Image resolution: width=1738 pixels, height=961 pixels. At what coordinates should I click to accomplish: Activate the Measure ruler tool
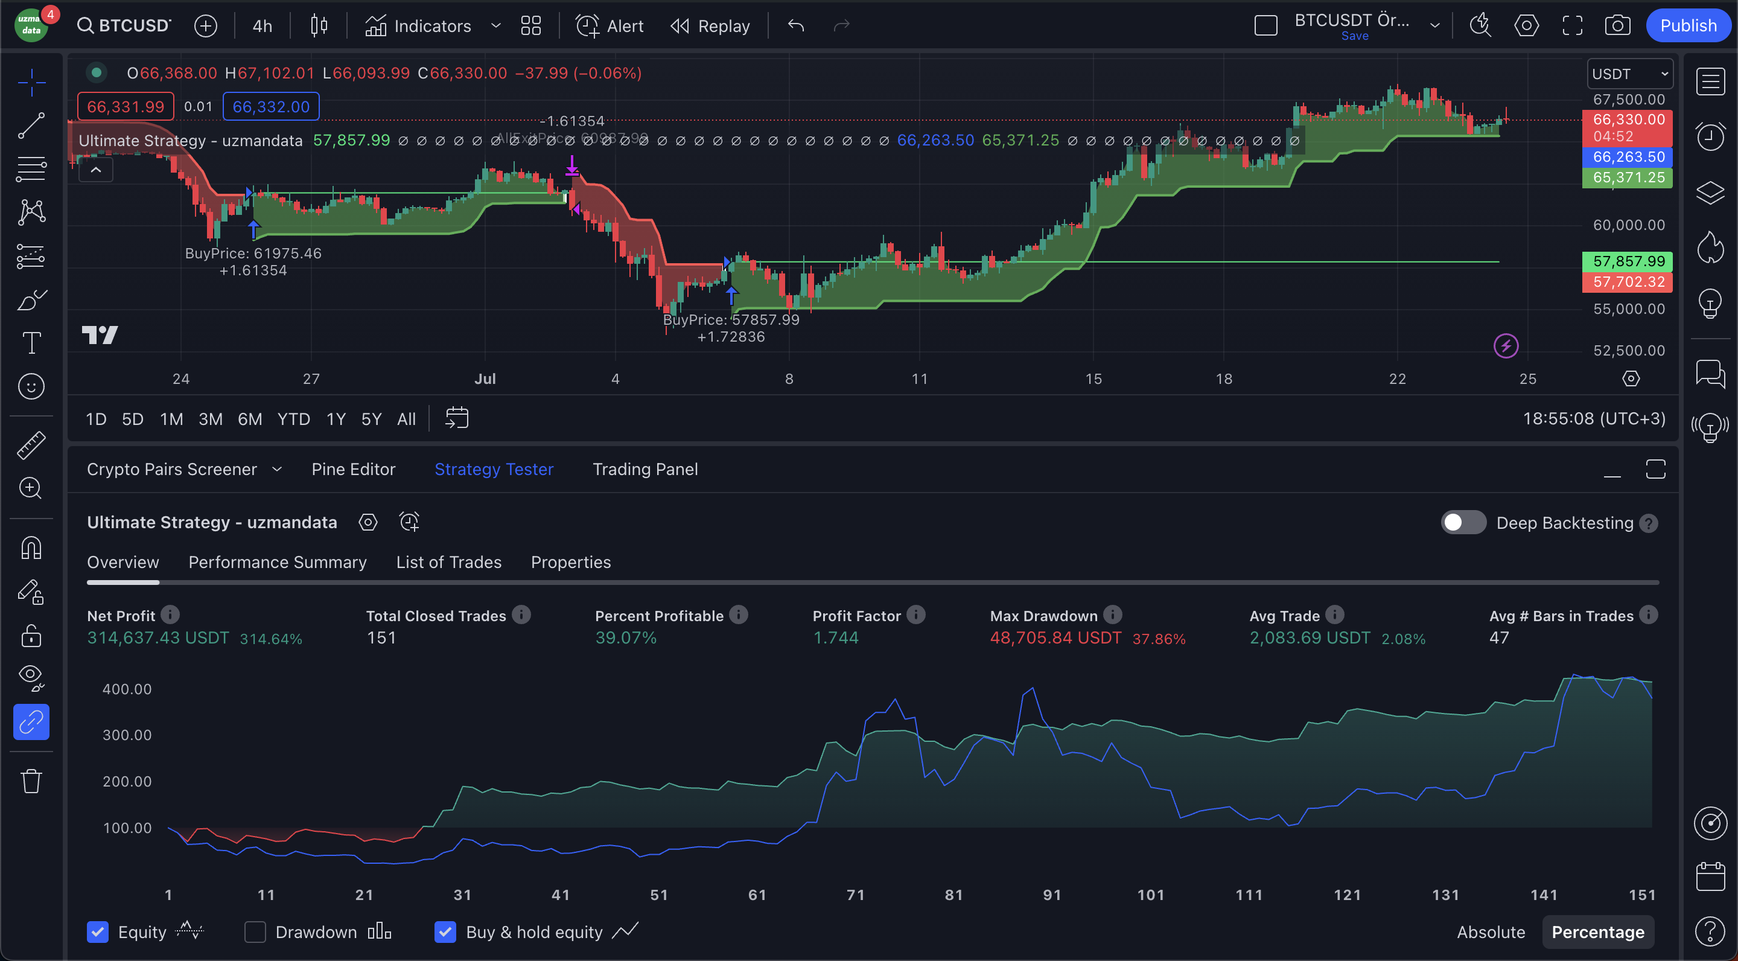click(32, 444)
